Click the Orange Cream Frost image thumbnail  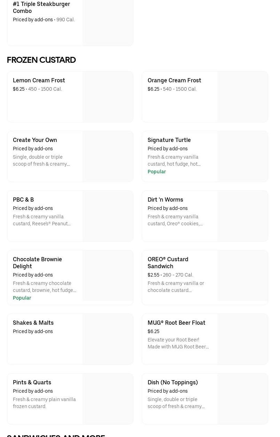242,97
